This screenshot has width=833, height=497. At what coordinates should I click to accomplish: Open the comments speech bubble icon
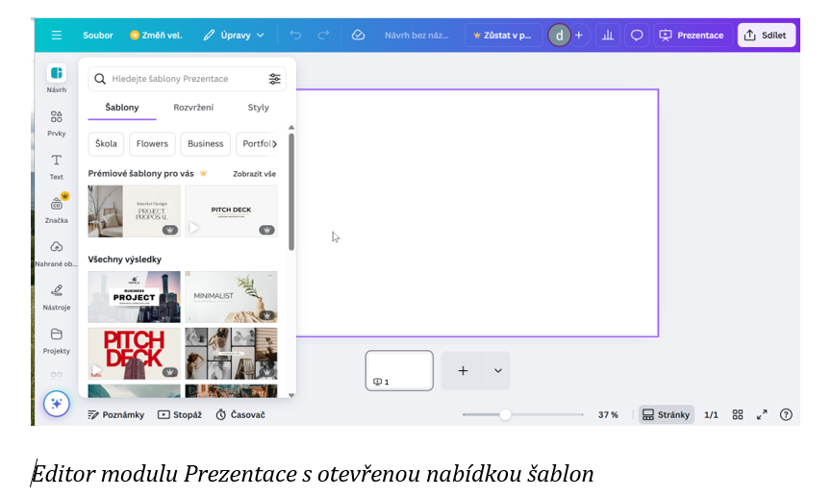pos(636,36)
